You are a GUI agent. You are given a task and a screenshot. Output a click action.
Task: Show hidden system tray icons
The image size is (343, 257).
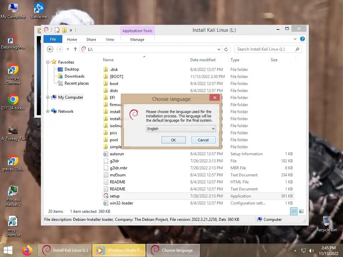coord(295,251)
